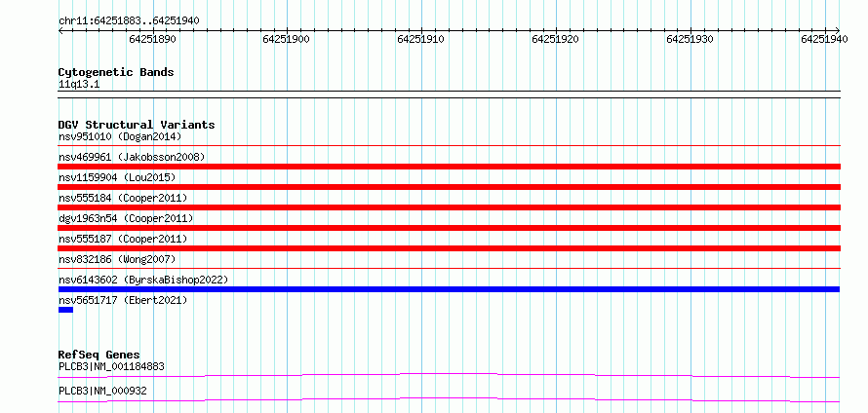Image resolution: width=868 pixels, height=413 pixels.
Task: Select variant nsv6143602 (ByrskaBishop2022) label
Action: (x=143, y=280)
